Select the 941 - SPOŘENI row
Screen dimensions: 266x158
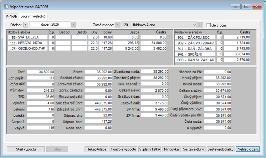pos(212,54)
